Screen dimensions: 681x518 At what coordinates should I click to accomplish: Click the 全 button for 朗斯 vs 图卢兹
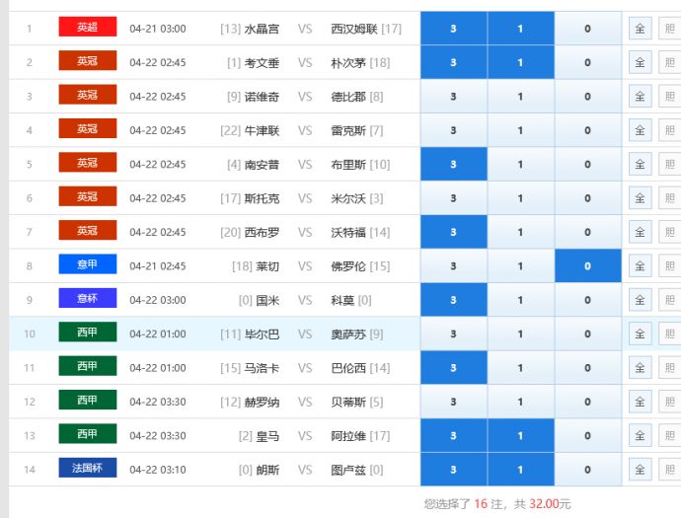click(640, 469)
